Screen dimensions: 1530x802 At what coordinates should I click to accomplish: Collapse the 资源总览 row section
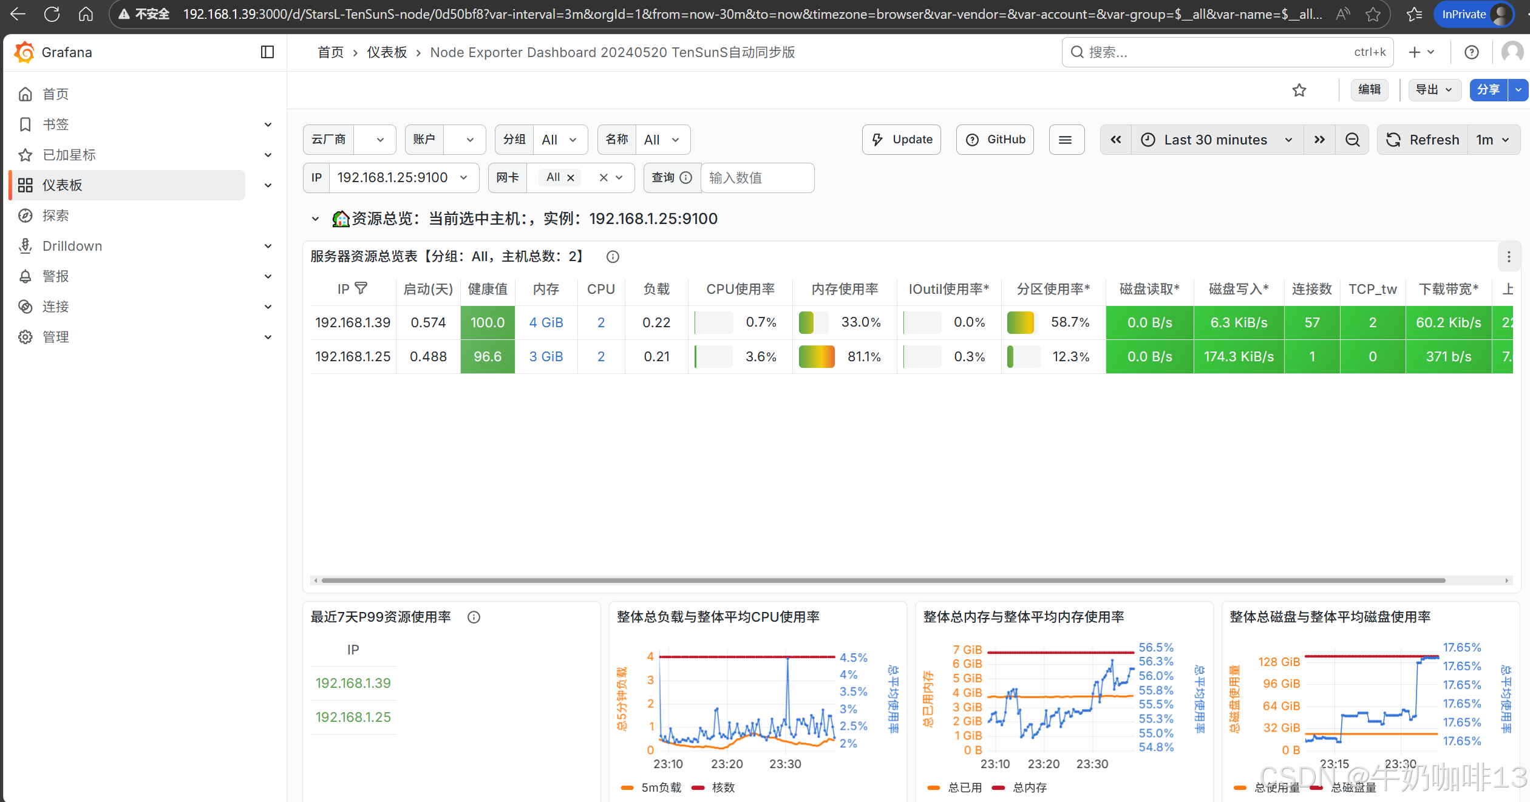click(315, 219)
